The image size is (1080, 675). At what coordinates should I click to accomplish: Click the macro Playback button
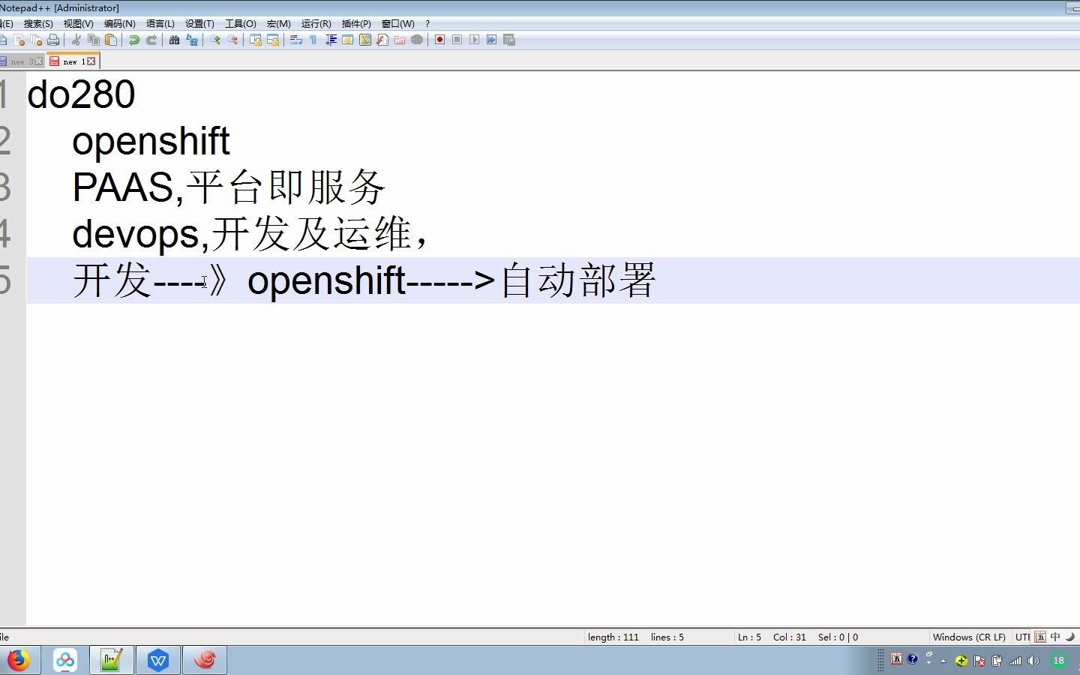tap(474, 40)
